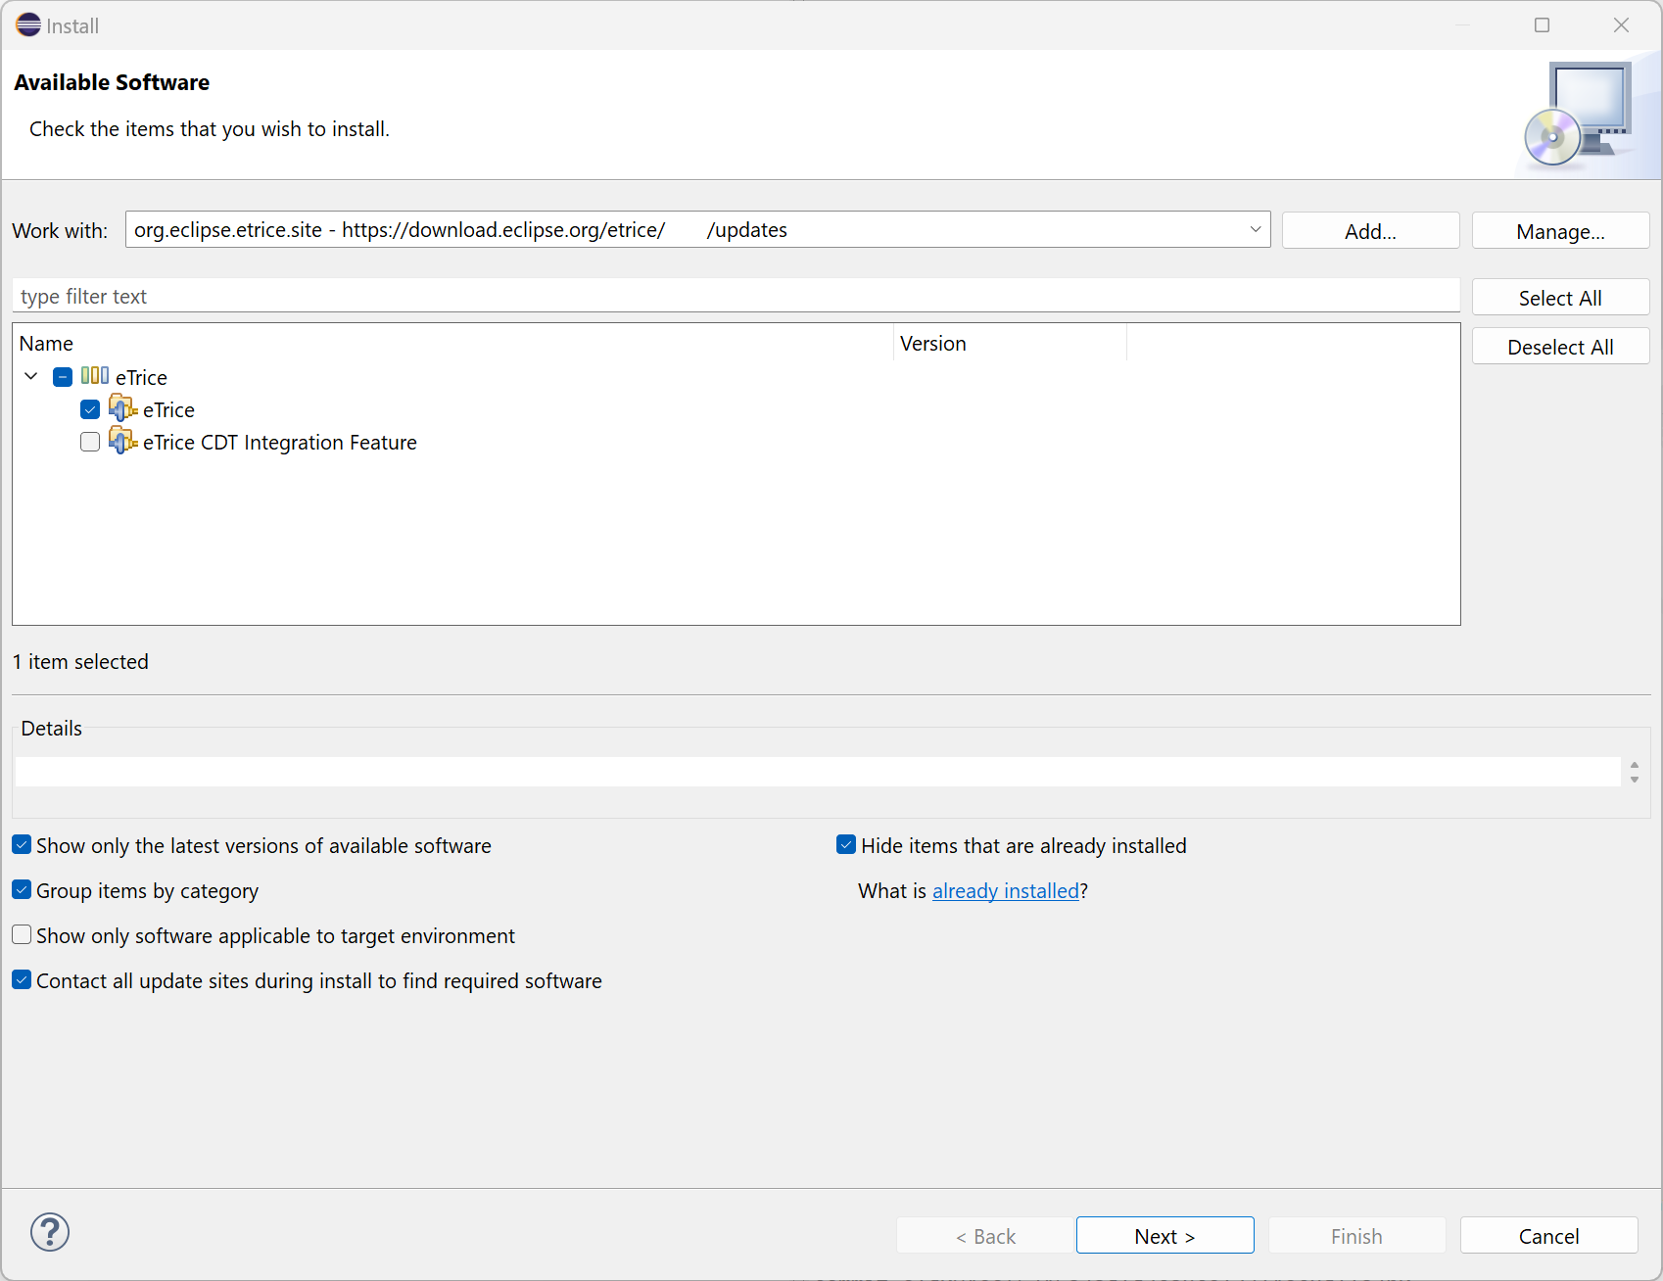The width and height of the screenshot is (1663, 1281).
Task: Open the Manage... sites button
Action: tap(1560, 231)
